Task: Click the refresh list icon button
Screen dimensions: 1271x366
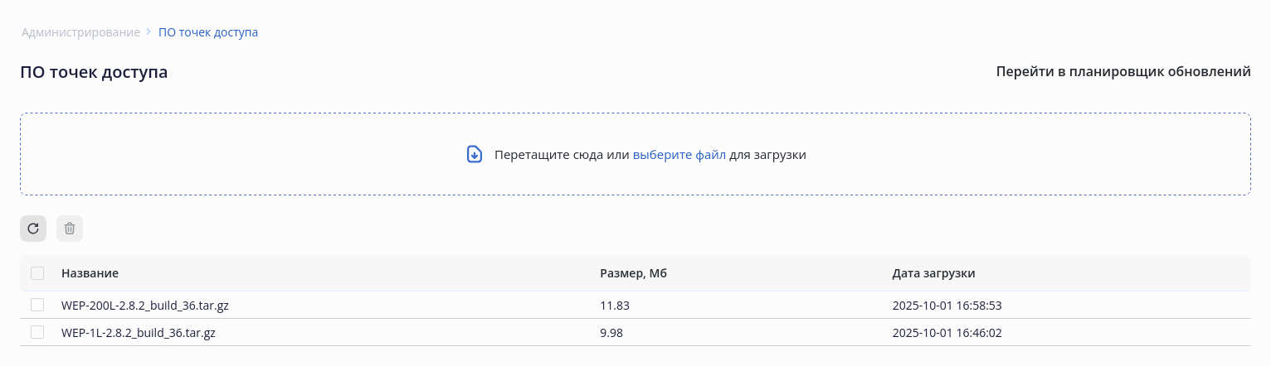Action: pyautogui.click(x=33, y=229)
